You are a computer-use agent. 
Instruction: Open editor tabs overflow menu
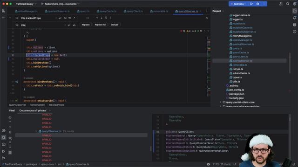(x=207, y=11)
